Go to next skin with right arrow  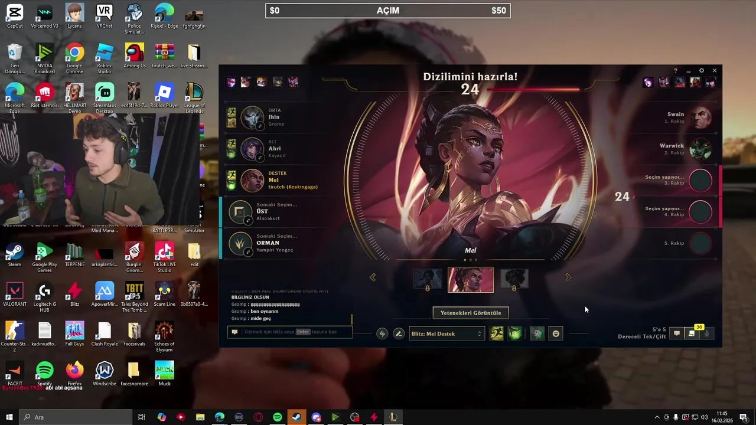(568, 277)
